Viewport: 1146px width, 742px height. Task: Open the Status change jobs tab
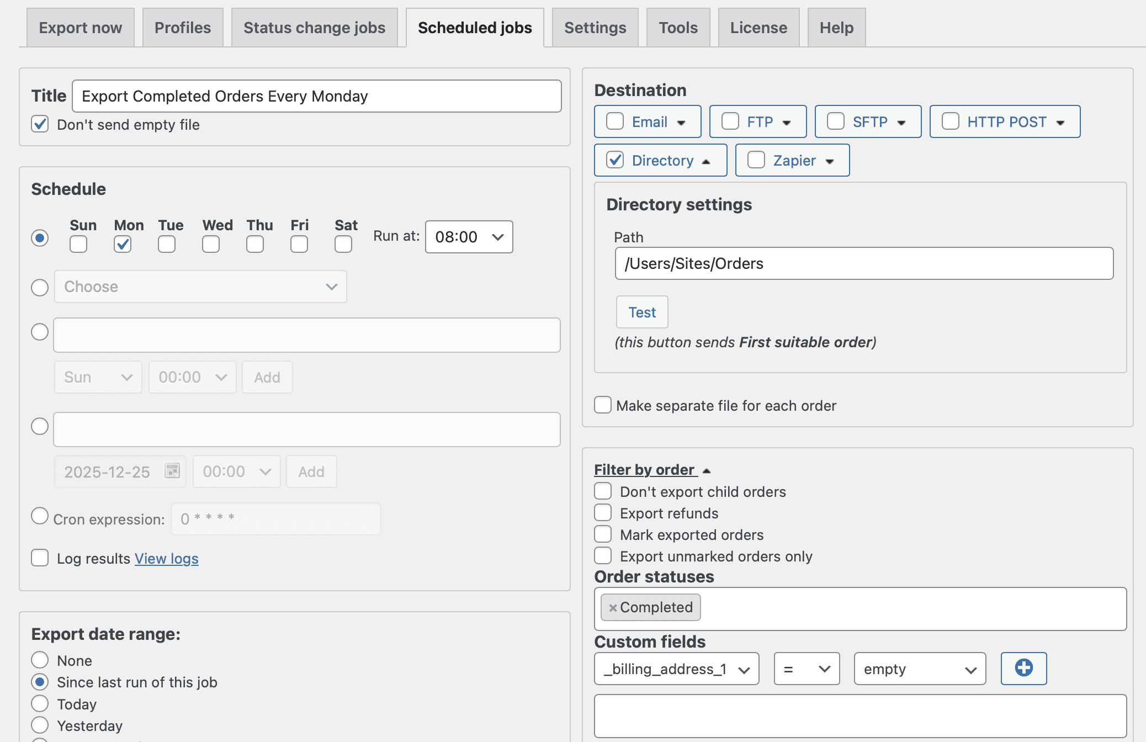coord(314,28)
